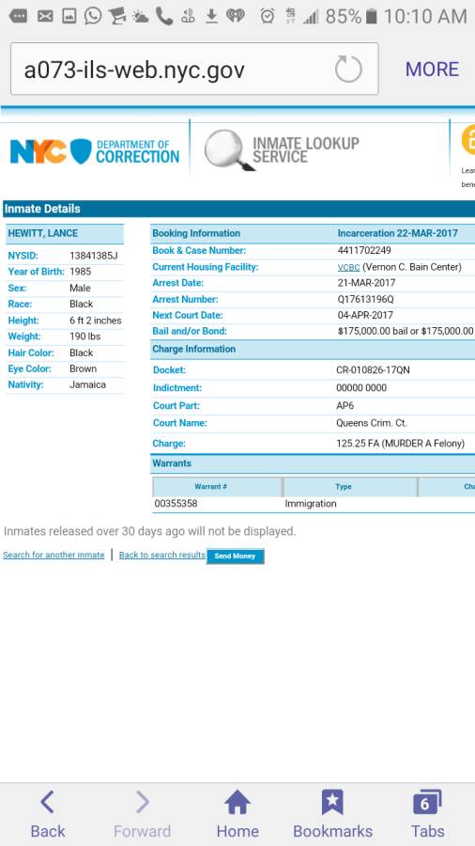The width and height of the screenshot is (475, 846).
Task: Tap the Forward navigation arrow
Action: (x=142, y=814)
